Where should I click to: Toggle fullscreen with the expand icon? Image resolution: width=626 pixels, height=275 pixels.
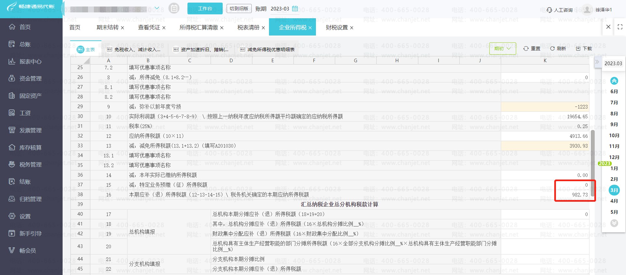tap(620, 27)
